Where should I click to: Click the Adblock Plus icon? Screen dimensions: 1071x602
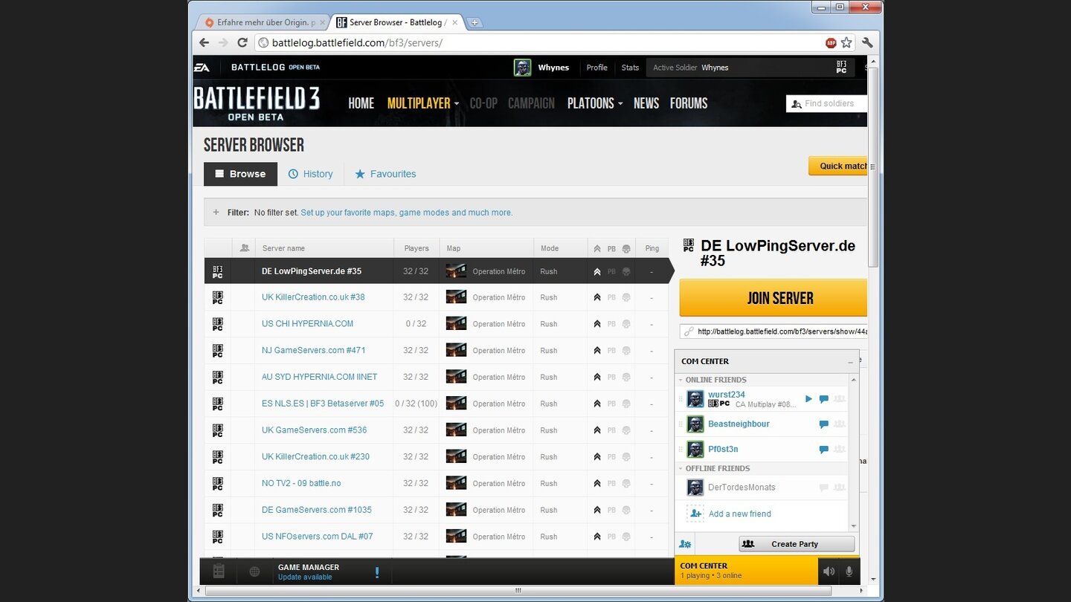(x=831, y=43)
